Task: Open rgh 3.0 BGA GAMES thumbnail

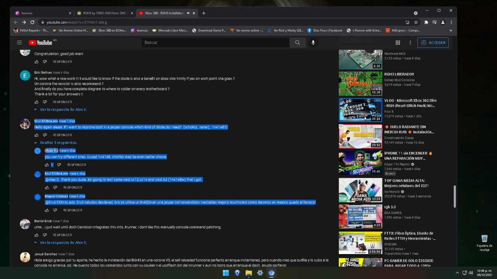Action: [x=360, y=216]
